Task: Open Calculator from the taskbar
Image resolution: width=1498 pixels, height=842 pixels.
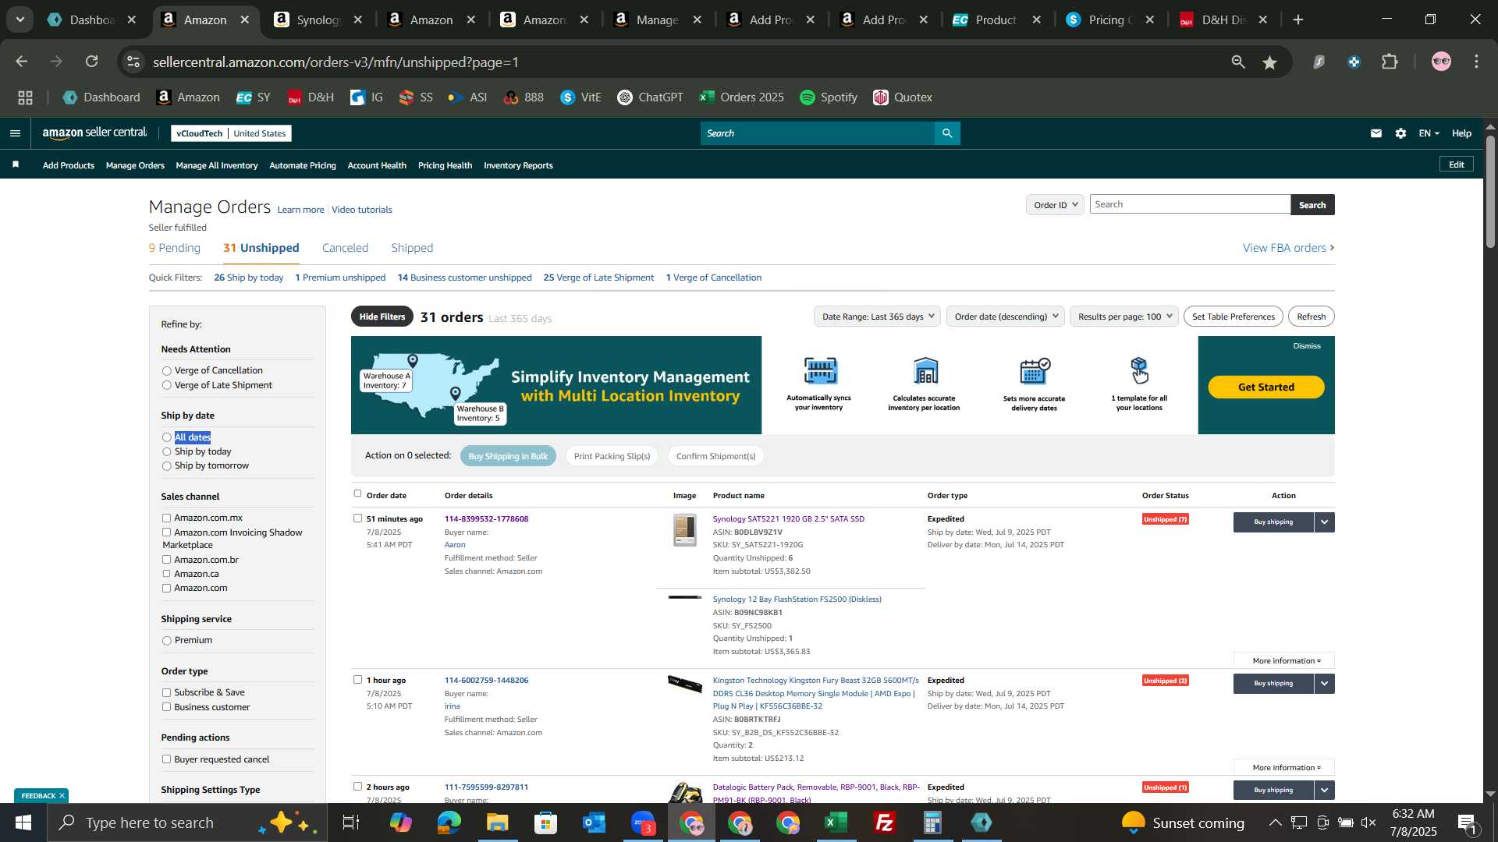Action: (933, 823)
